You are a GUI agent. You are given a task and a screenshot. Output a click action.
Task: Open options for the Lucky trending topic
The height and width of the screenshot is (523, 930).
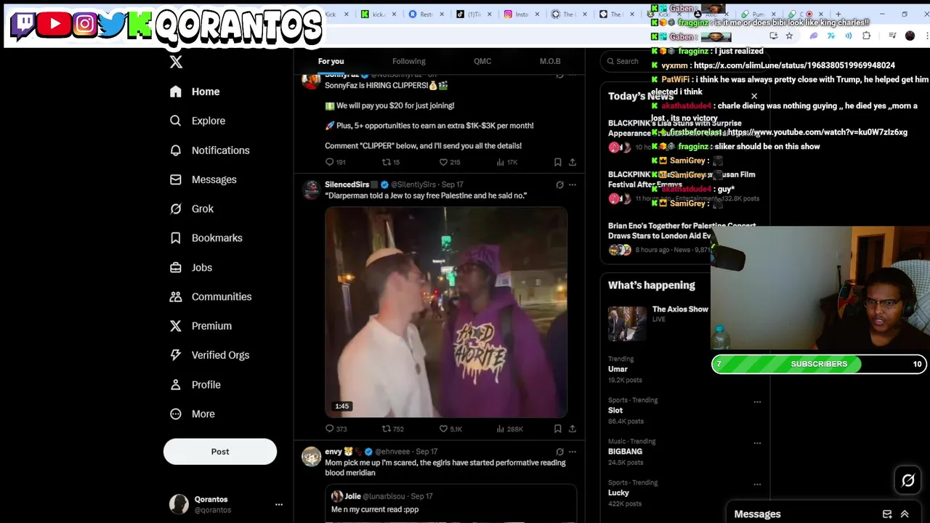click(757, 485)
